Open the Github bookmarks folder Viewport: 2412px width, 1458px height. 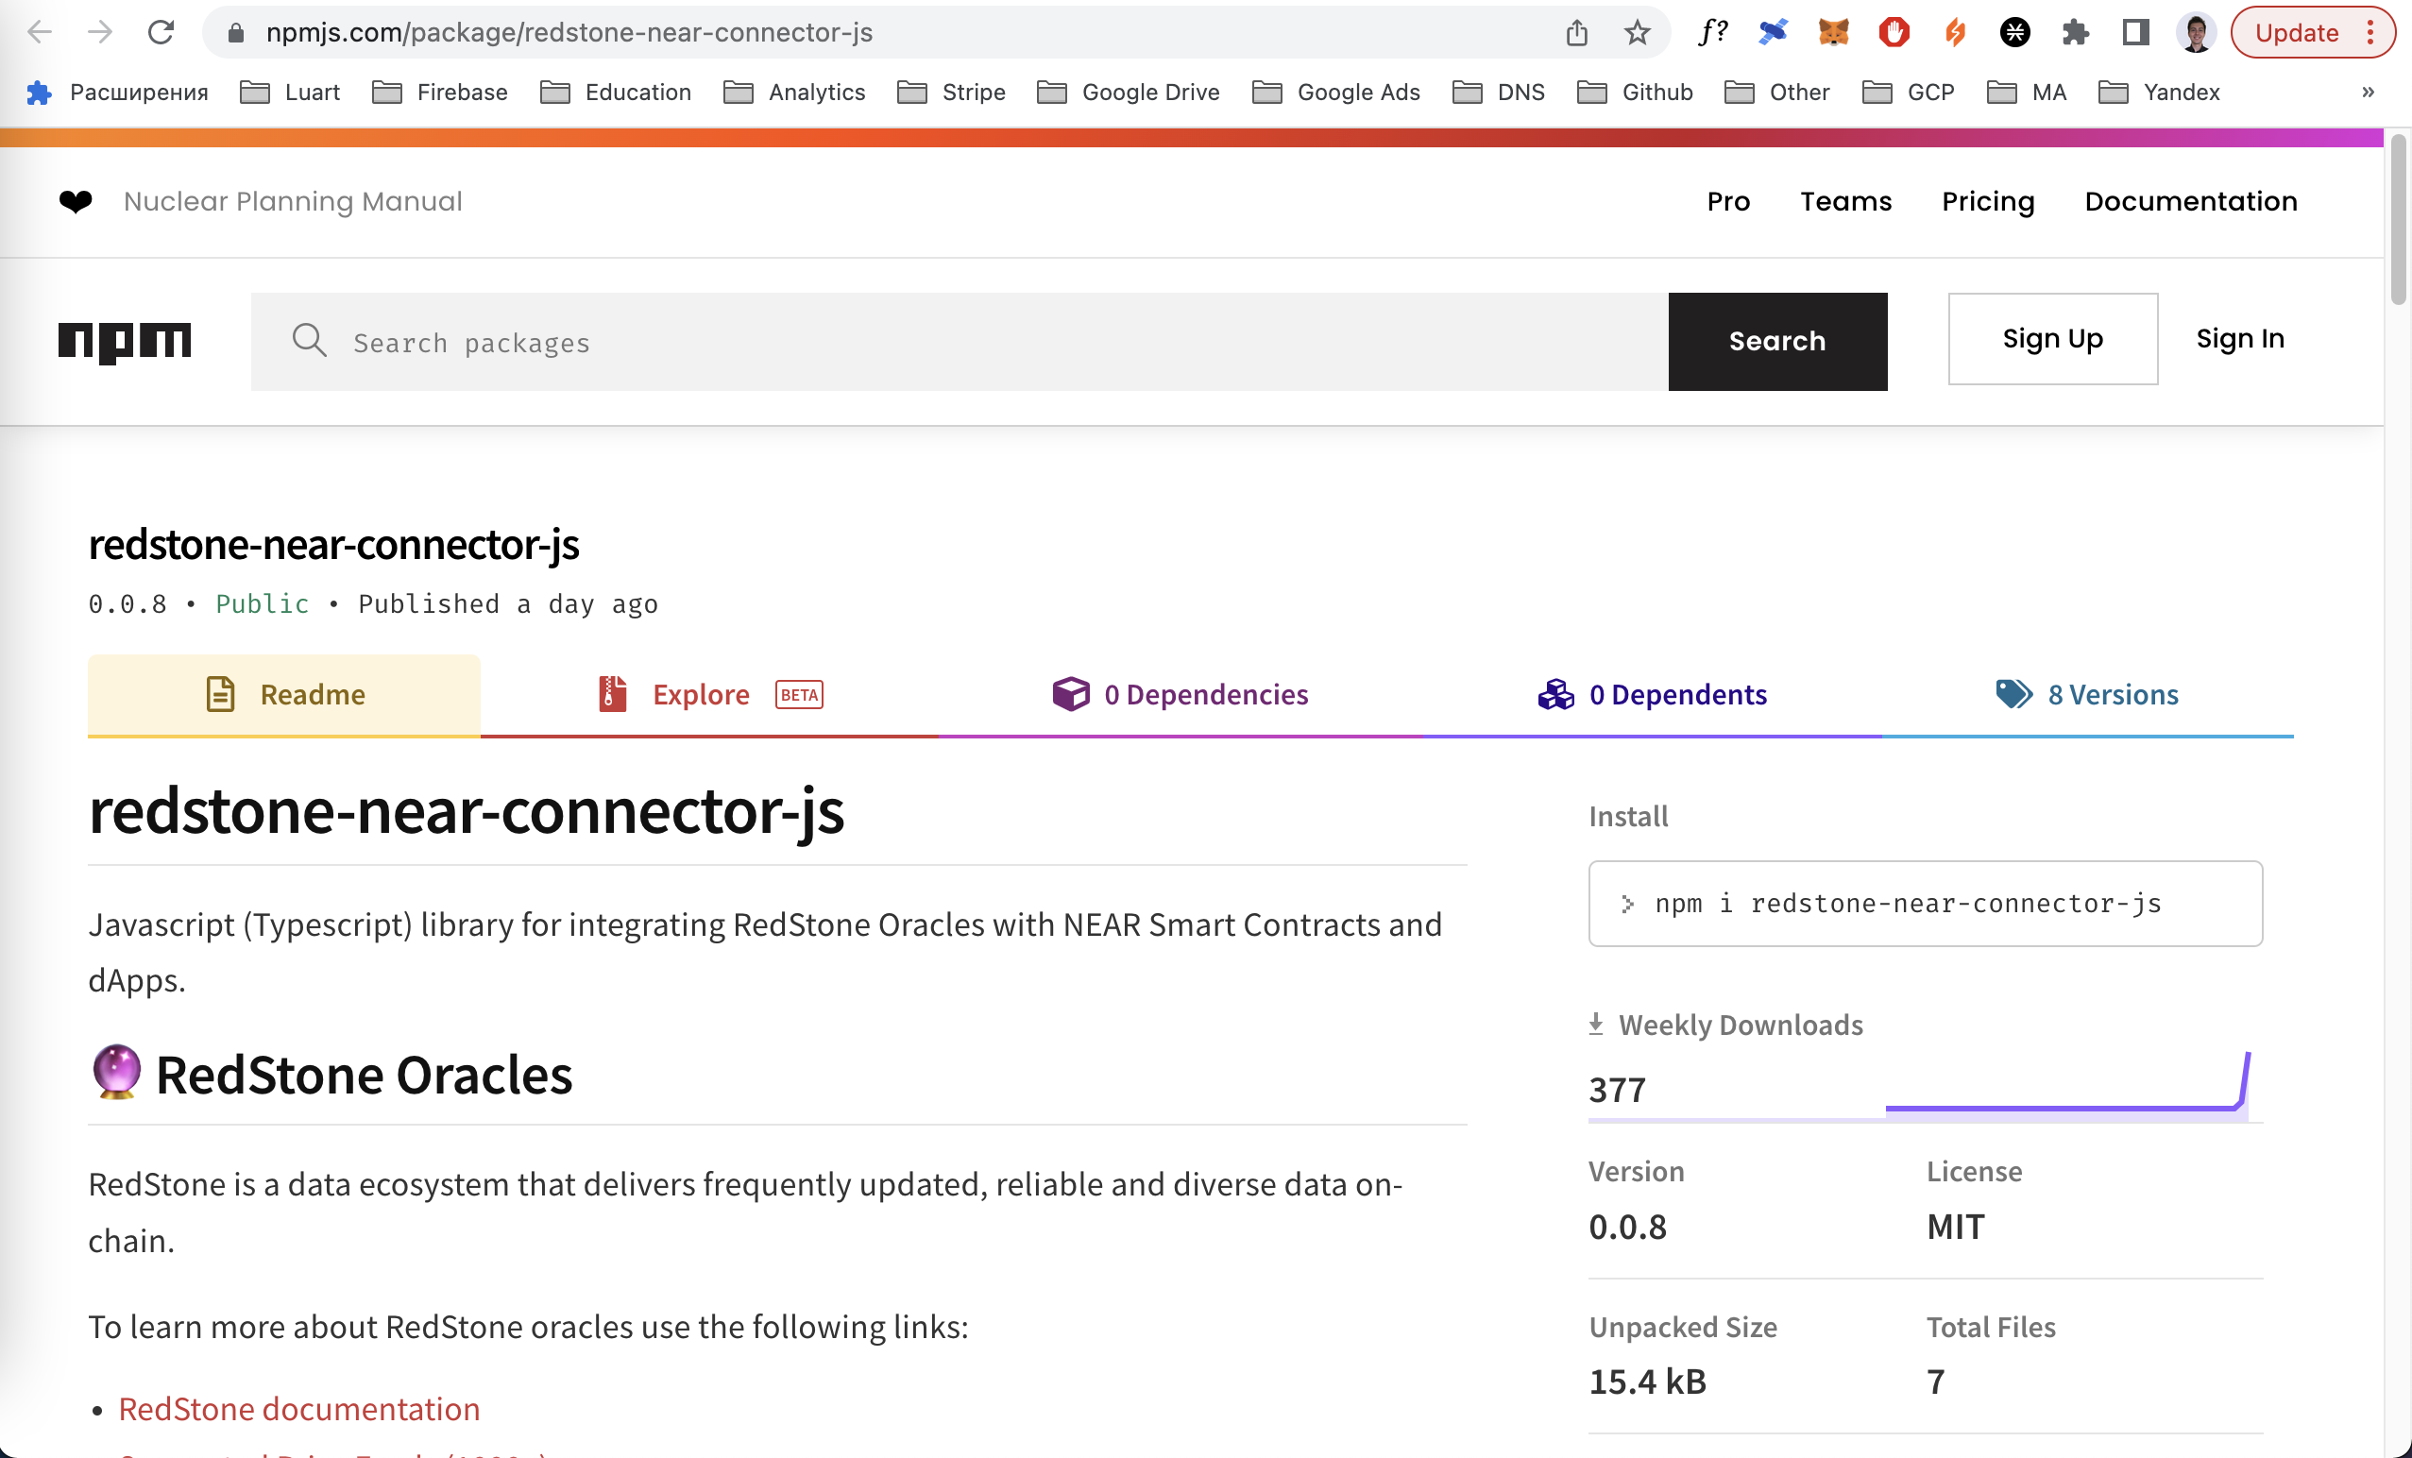point(1635,92)
